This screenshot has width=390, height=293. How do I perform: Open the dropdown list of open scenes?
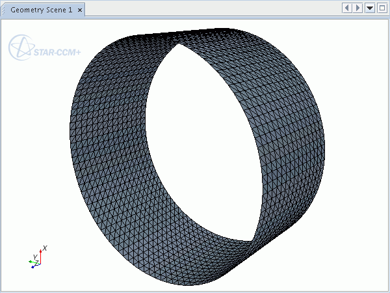coord(370,8)
